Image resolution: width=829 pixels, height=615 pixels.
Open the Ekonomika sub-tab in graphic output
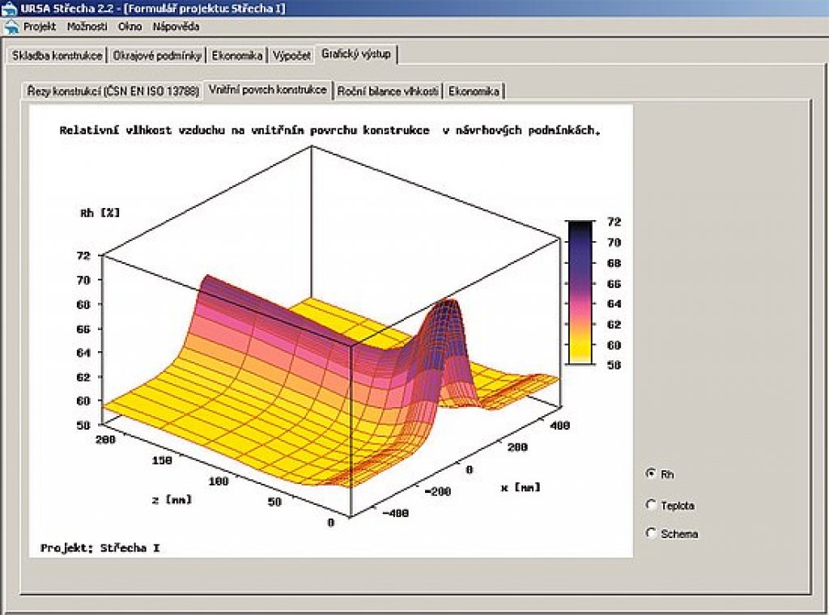474,91
